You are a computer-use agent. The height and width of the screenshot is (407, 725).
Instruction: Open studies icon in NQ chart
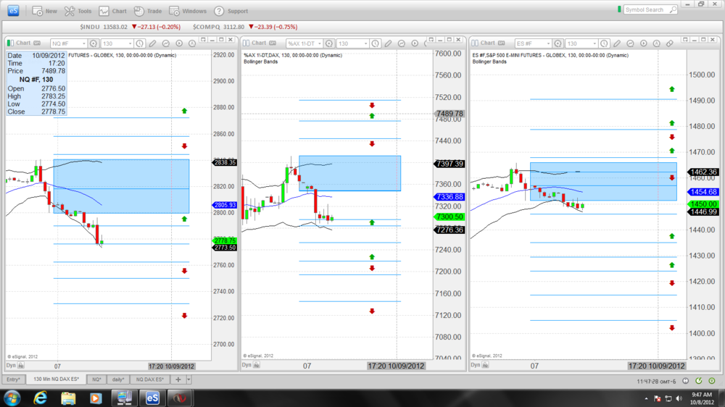click(165, 43)
